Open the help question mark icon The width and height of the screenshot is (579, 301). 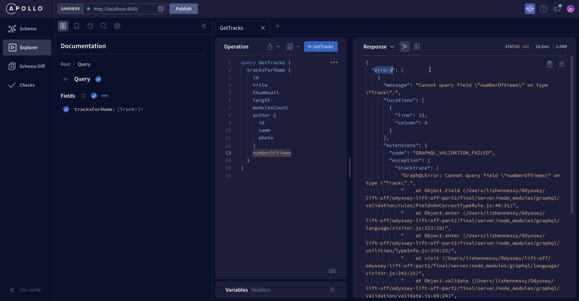544,9
